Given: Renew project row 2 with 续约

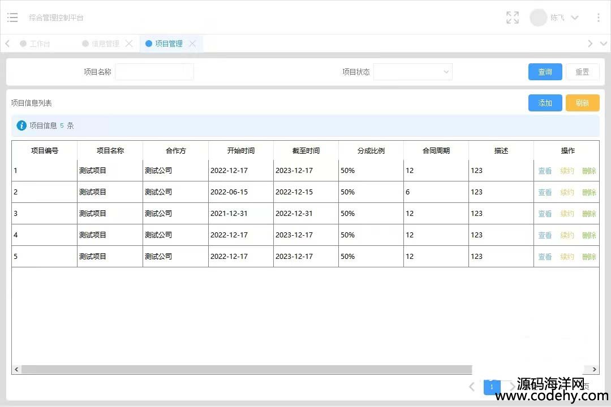Looking at the screenshot, I should point(567,192).
